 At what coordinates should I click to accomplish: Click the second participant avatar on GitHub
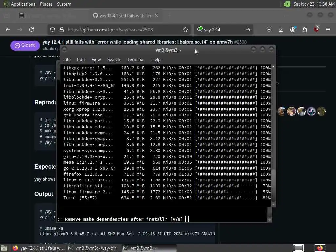tap(292, 111)
